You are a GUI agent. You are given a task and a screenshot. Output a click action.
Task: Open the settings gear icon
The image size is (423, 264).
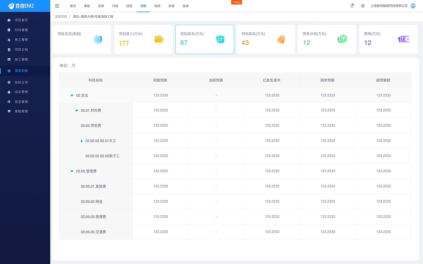(x=363, y=6)
